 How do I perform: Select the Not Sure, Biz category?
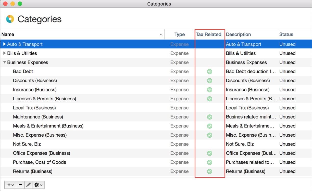pos(27,144)
